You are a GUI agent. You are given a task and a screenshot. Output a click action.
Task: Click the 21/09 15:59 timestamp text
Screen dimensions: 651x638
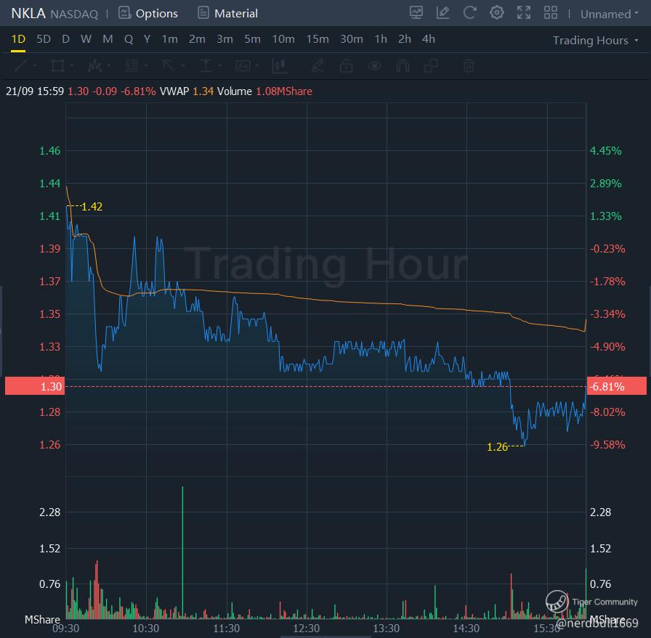point(35,91)
